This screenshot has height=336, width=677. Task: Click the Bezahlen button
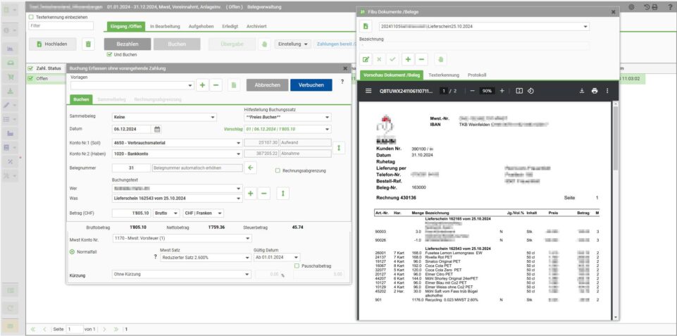point(128,44)
